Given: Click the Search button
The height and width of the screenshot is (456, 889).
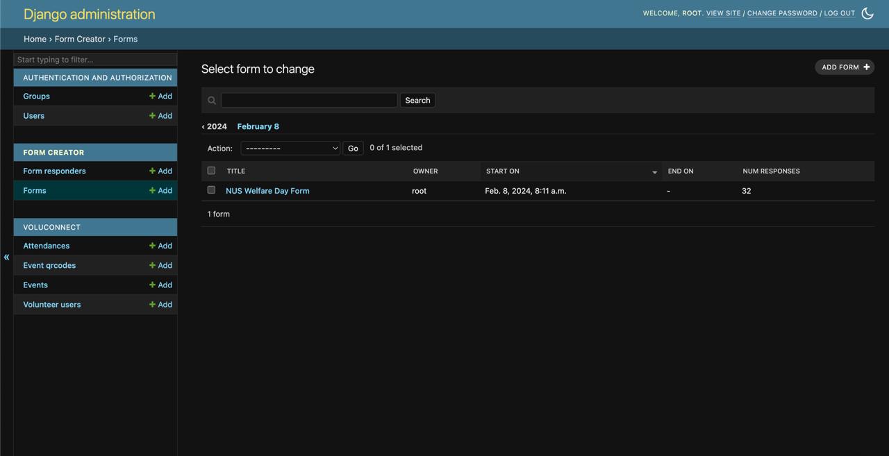Looking at the screenshot, I should [x=417, y=101].
